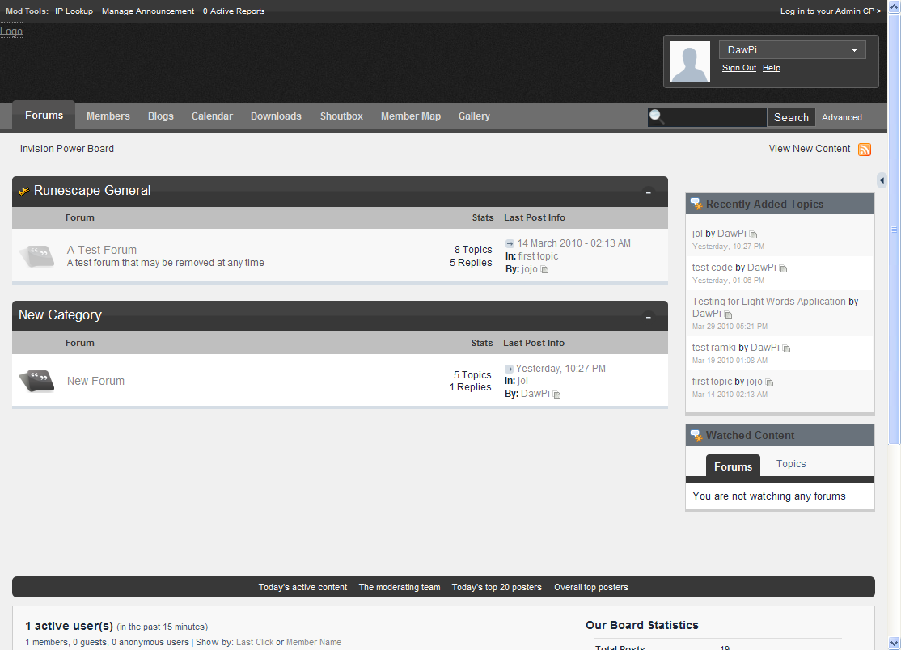Click the profile card icon beside test code DawPi
The width and height of the screenshot is (901, 650).
click(783, 268)
